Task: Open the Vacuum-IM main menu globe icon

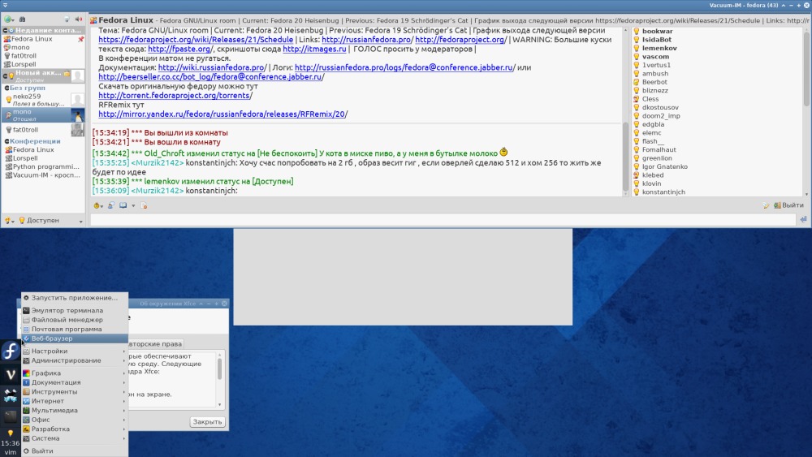Action: point(8,19)
